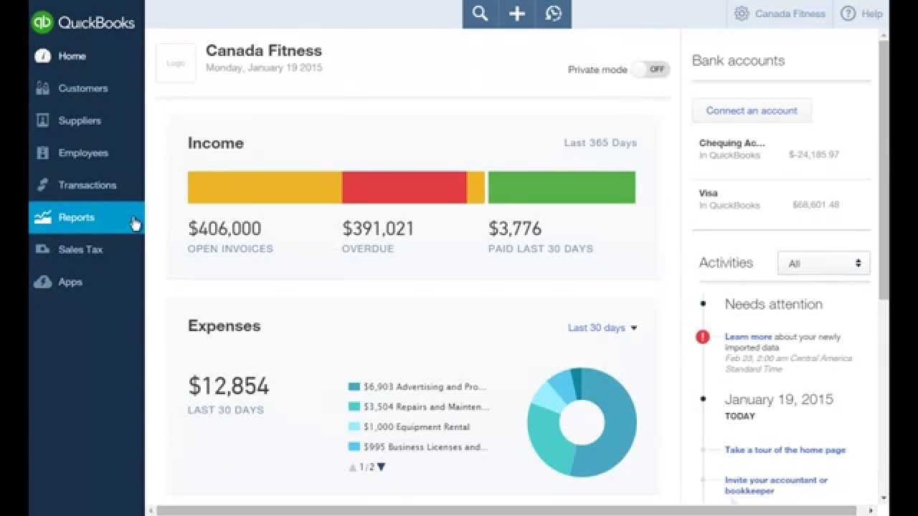The width and height of the screenshot is (918, 516).
Task: Click $1,000 Equipment Rental entry
Action: point(417,427)
